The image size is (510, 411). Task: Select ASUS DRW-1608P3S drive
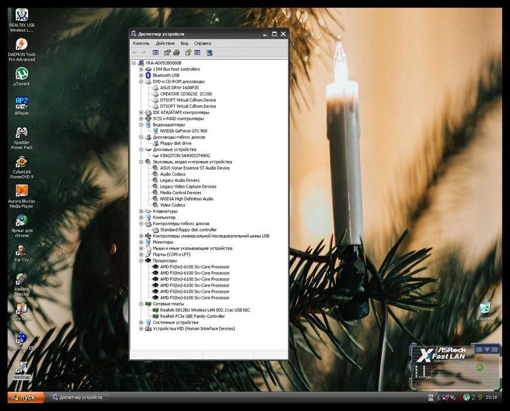pos(179,87)
